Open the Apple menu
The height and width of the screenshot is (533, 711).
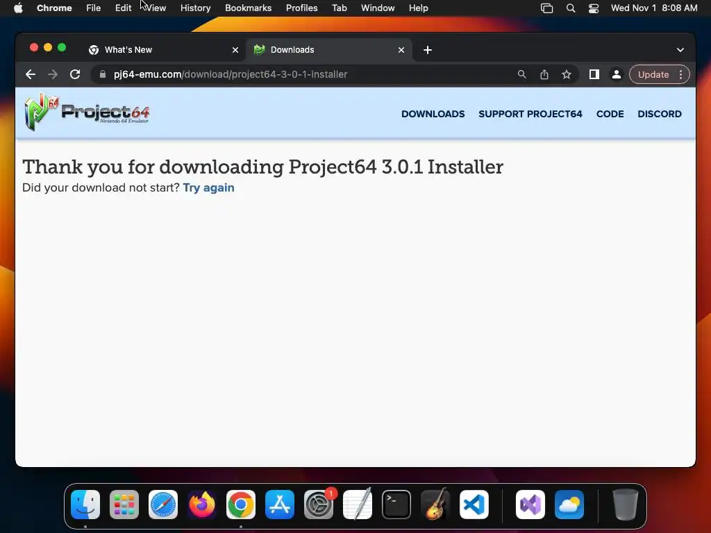18,8
